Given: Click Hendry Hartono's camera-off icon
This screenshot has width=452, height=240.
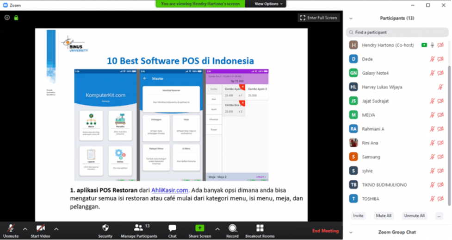Looking at the screenshot, I should coord(440,45).
